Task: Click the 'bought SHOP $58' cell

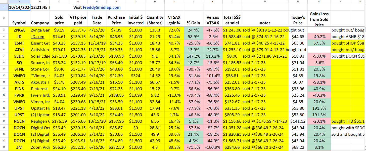Action: [x=348, y=43]
